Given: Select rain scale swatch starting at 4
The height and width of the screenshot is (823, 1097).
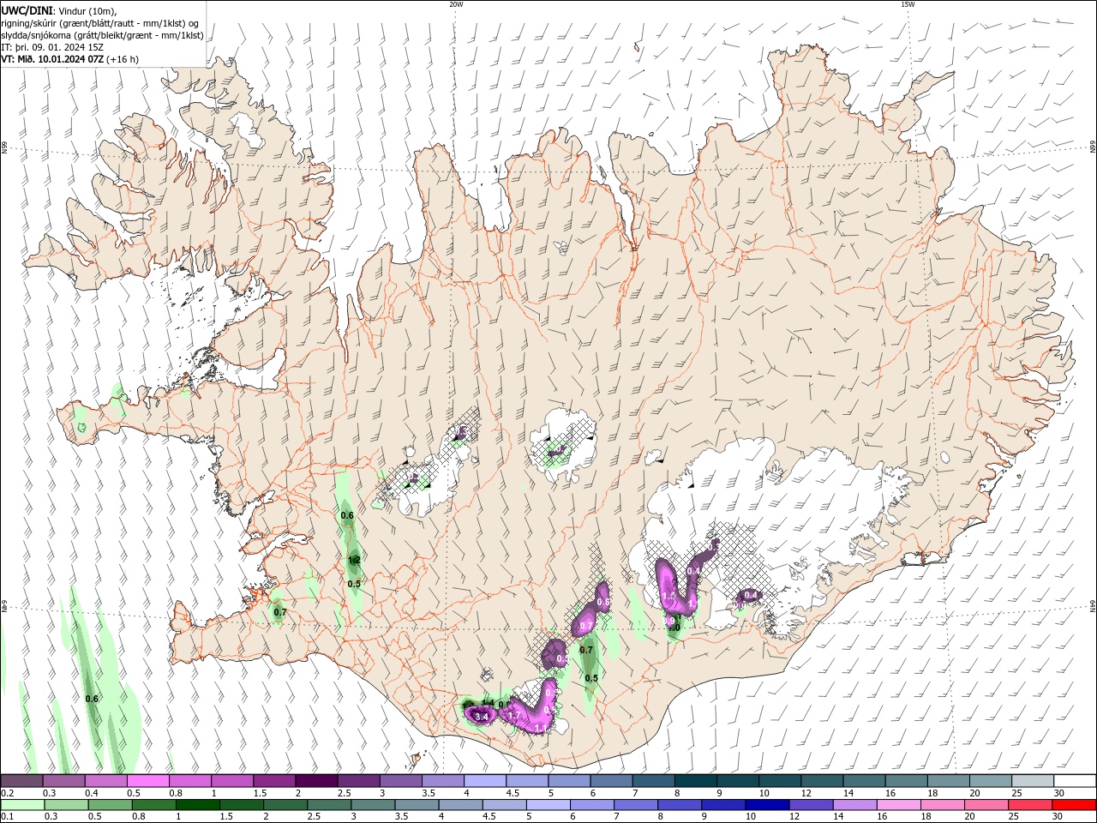Looking at the screenshot, I should [x=460, y=805].
